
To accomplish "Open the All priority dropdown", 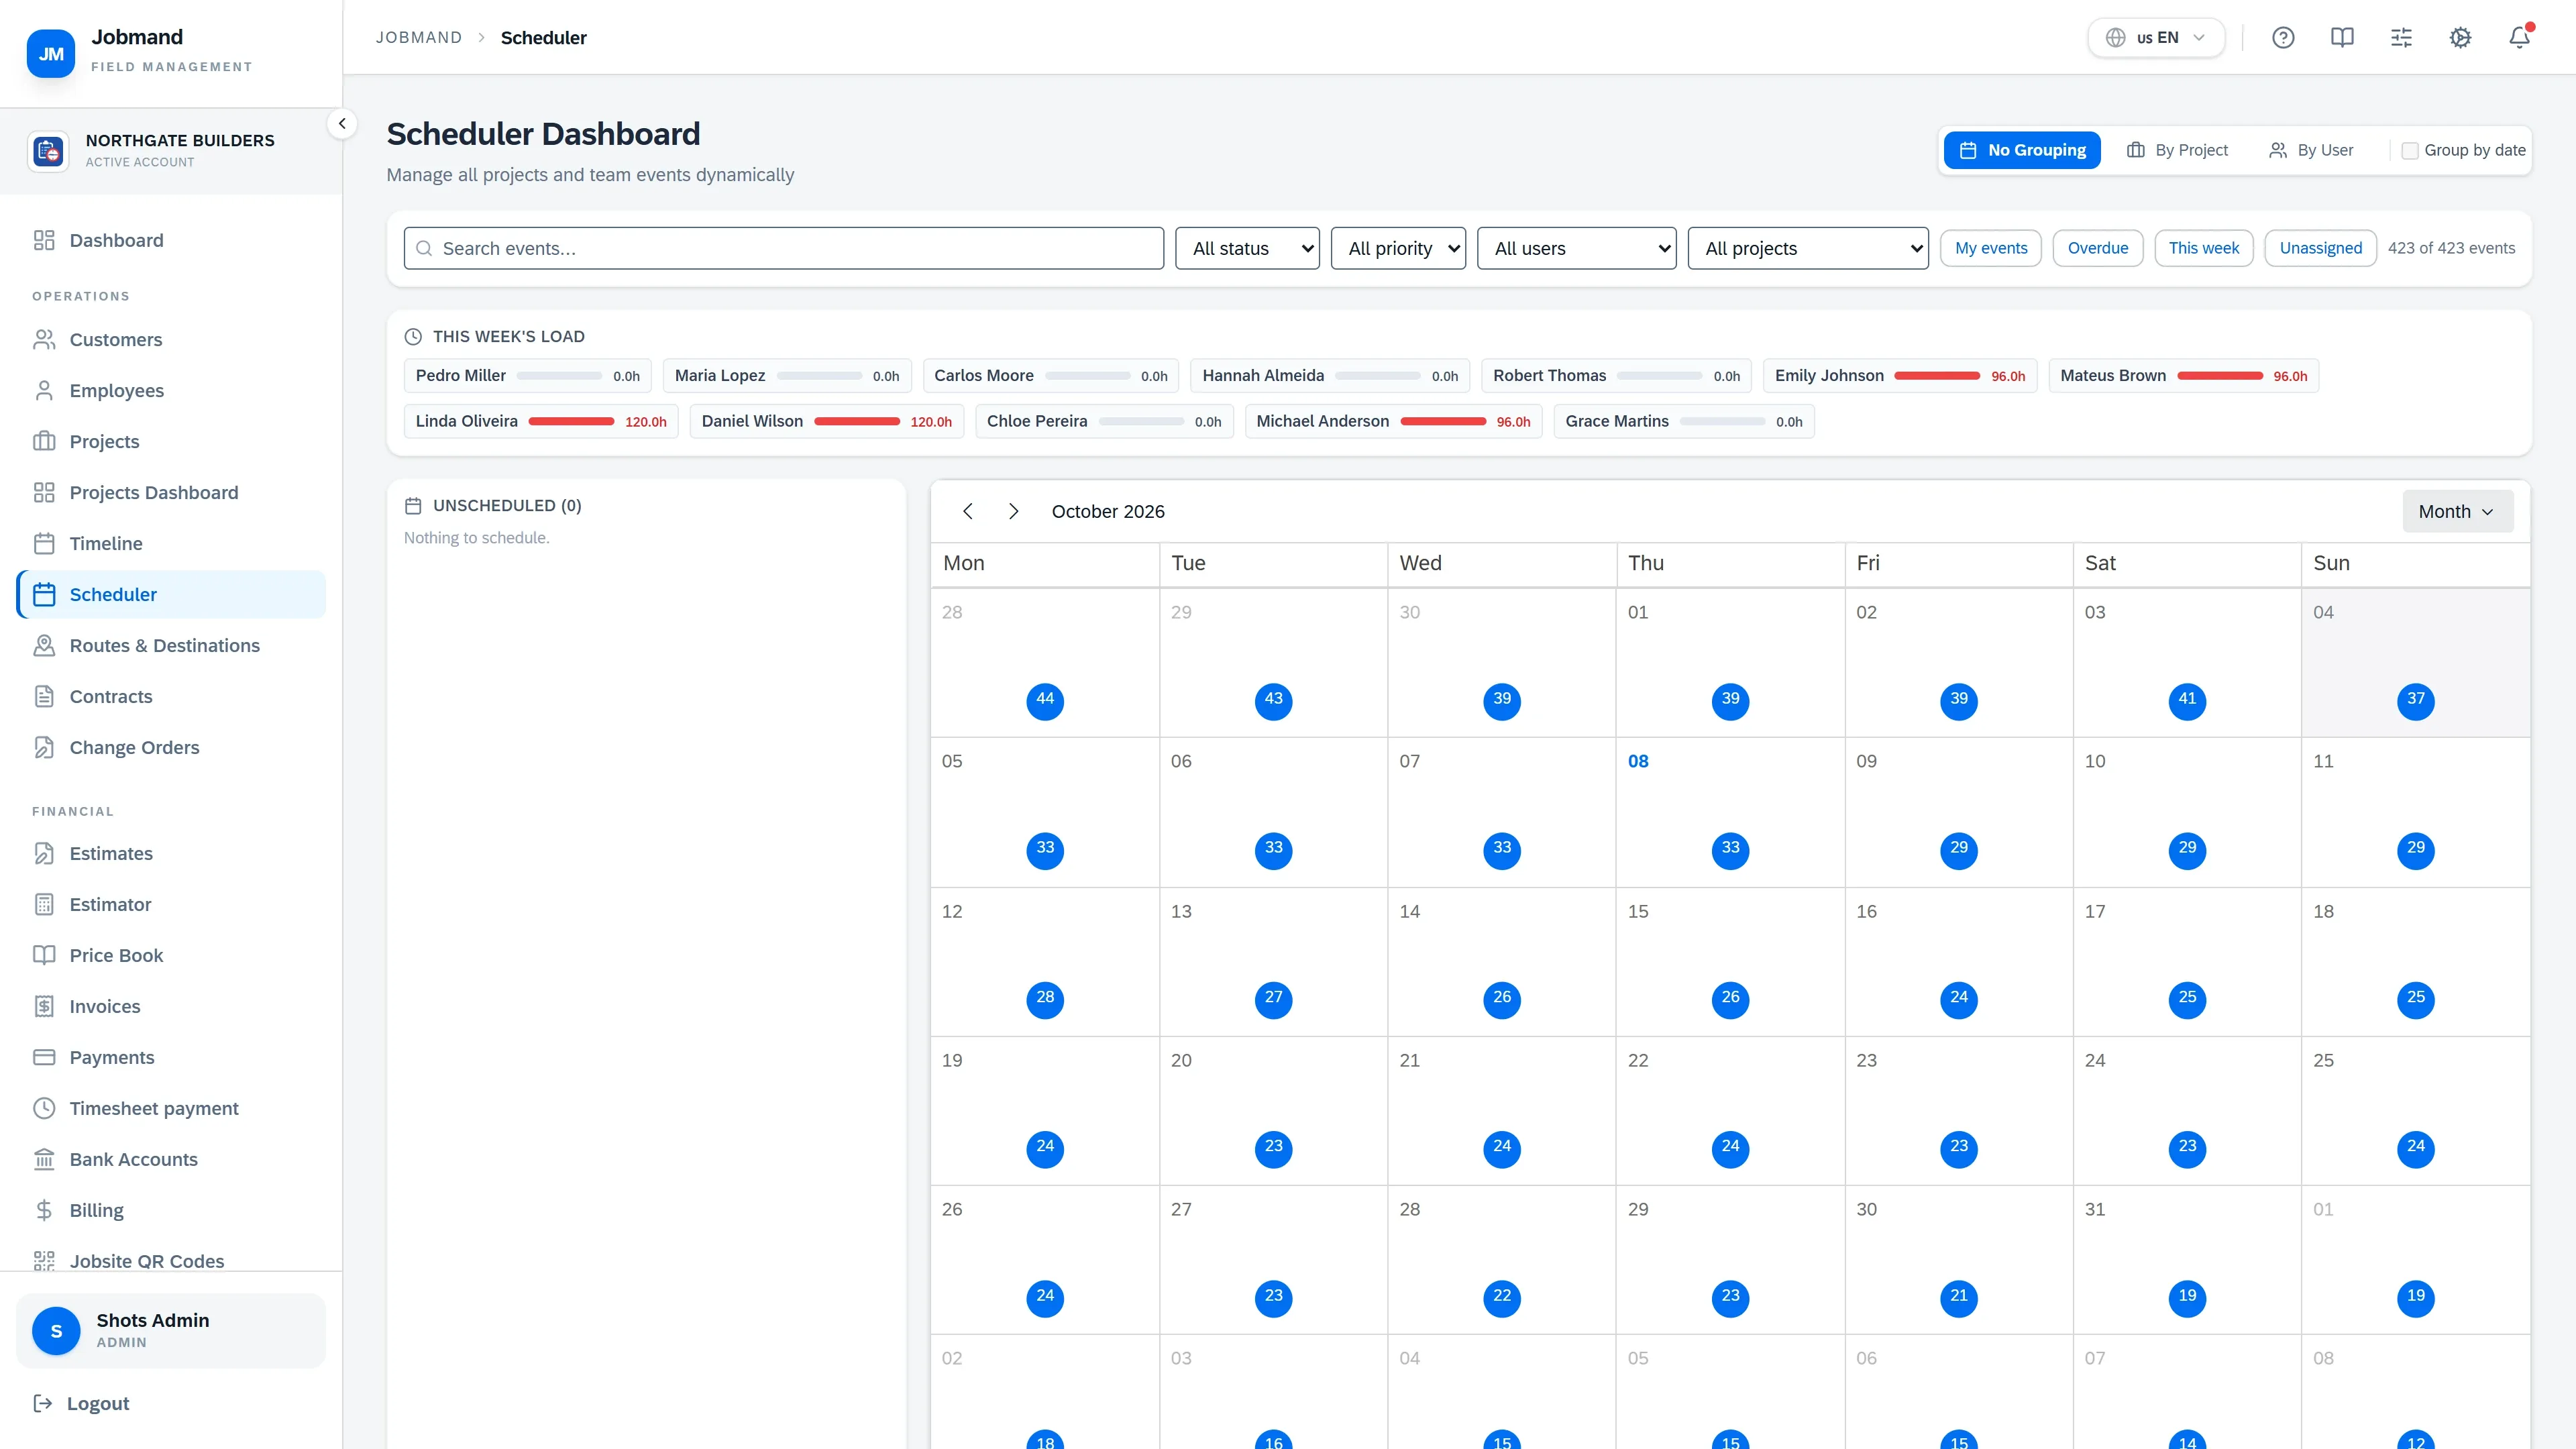I will 1398,248.
